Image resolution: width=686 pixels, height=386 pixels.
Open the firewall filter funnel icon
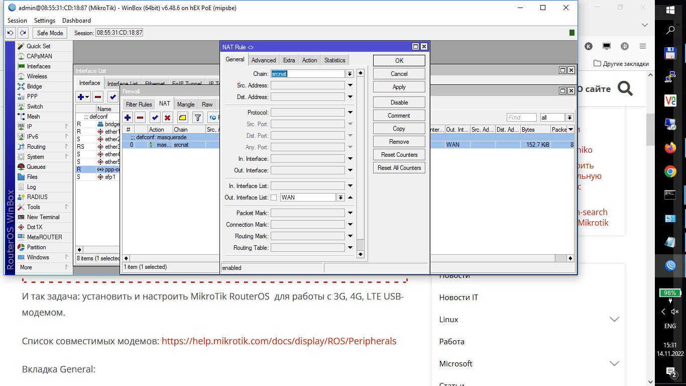pyautogui.click(x=198, y=118)
